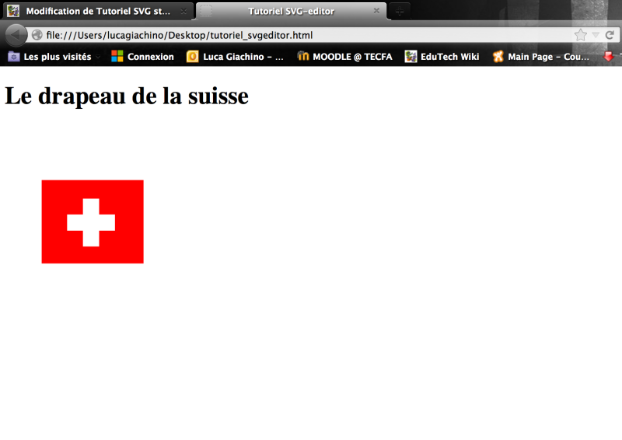Reload the page with the refresh icon
Screen dimensions: 622x440
click(610, 35)
